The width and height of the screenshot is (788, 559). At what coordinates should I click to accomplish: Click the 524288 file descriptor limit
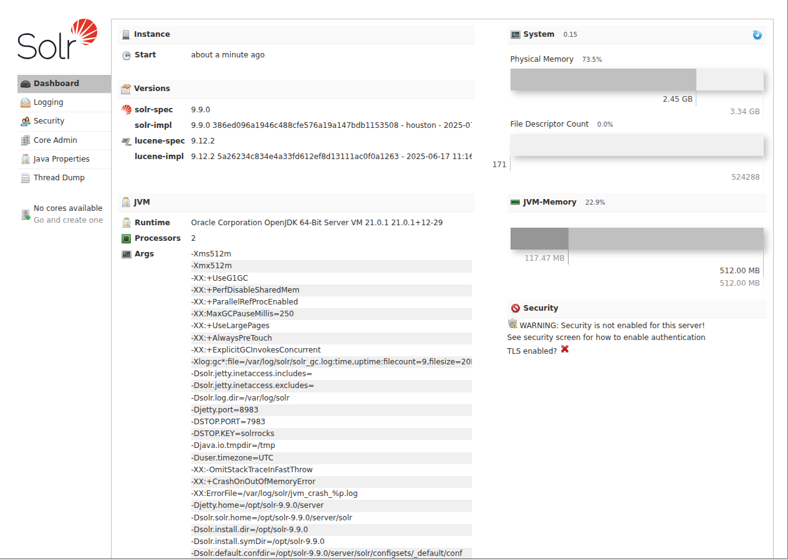(x=746, y=177)
